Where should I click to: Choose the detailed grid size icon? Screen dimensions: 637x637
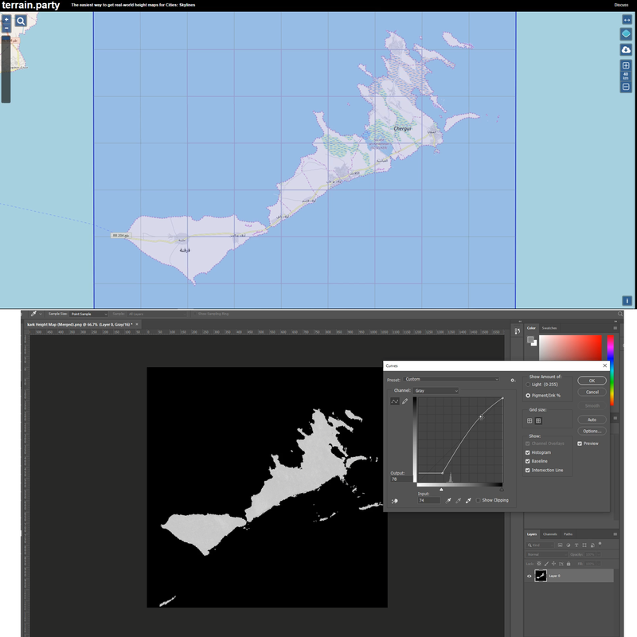(538, 420)
